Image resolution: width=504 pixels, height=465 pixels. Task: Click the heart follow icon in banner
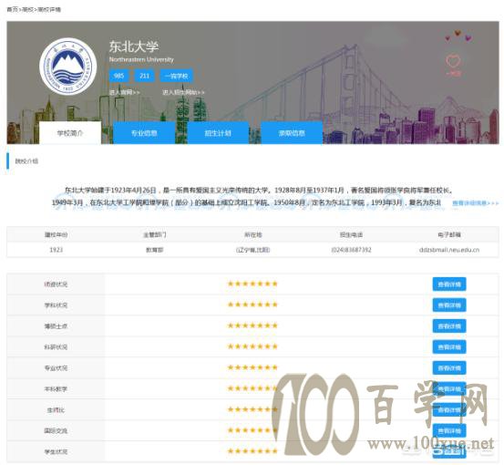(x=453, y=61)
